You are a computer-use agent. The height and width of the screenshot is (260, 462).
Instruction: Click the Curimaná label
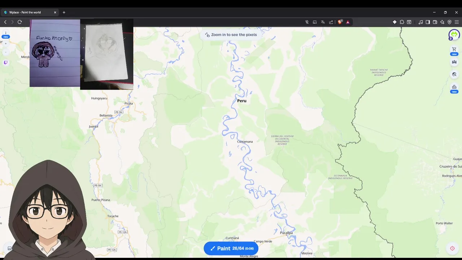pos(232,238)
